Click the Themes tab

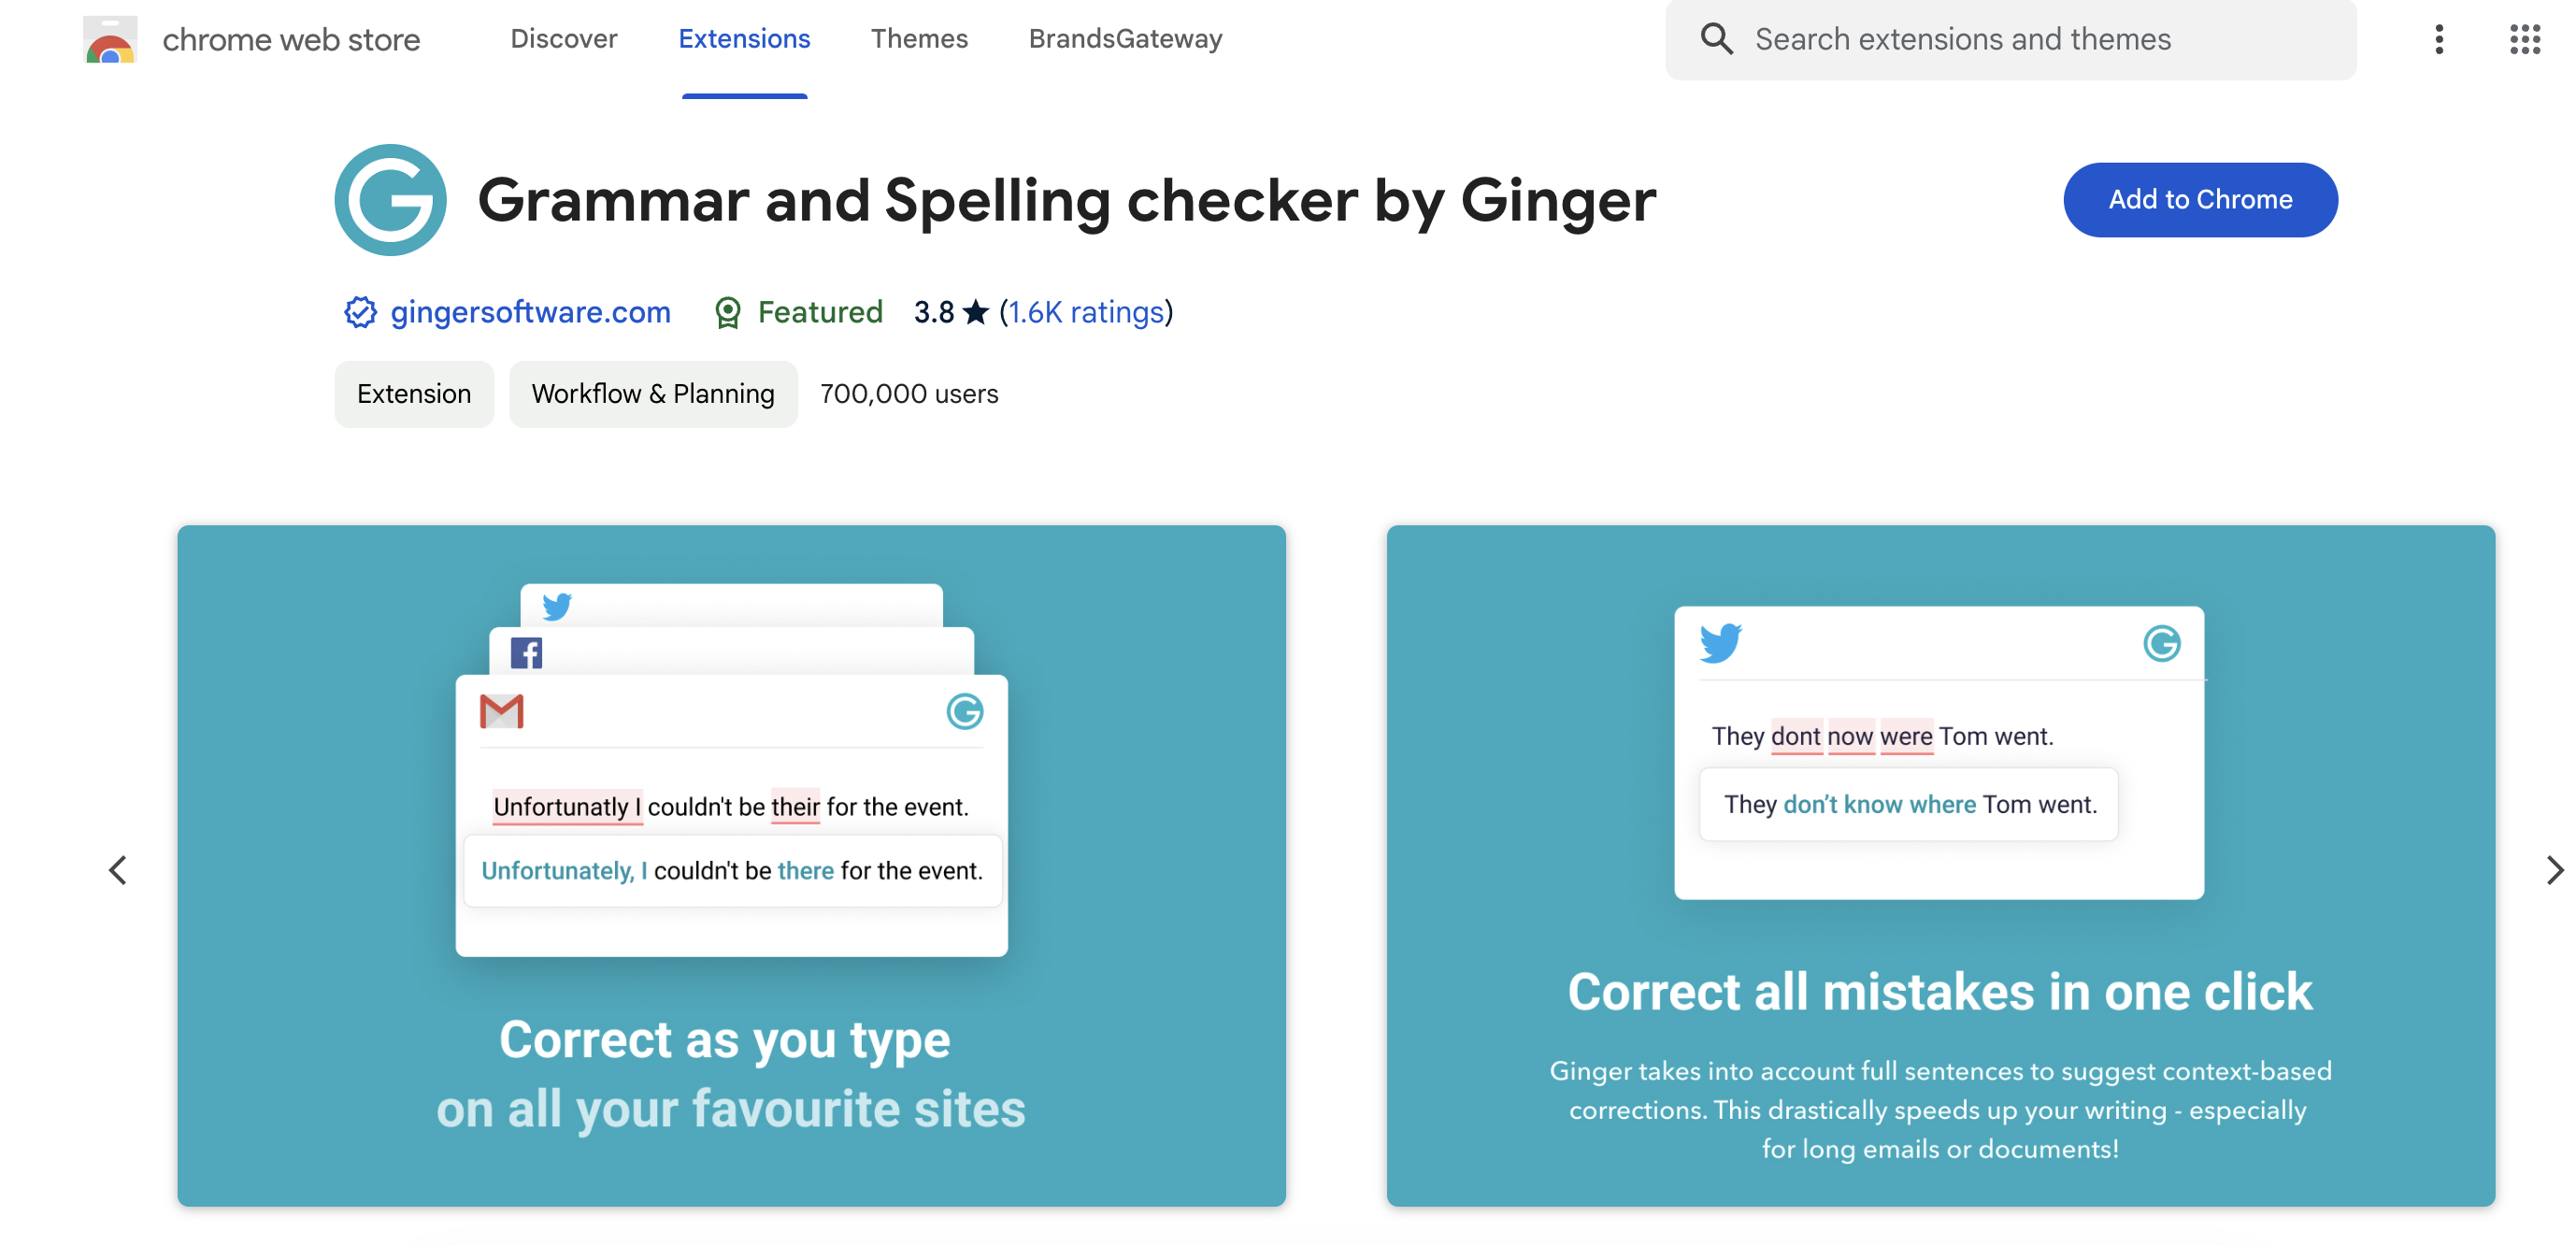[x=917, y=36]
